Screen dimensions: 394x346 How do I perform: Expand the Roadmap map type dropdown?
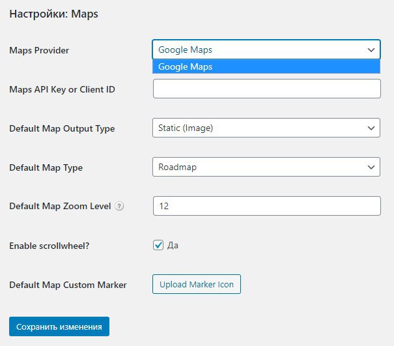click(x=266, y=167)
